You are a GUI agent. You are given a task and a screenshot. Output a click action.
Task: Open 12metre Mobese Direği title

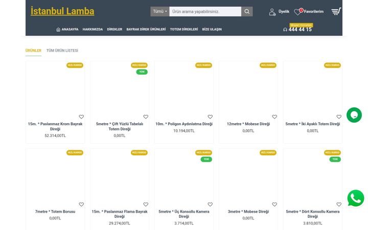(248, 124)
